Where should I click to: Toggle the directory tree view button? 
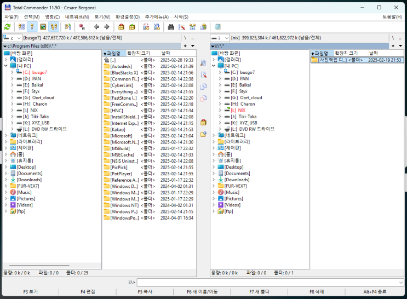(x=54, y=27)
